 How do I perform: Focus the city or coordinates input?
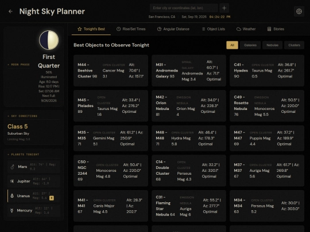pos(184,8)
